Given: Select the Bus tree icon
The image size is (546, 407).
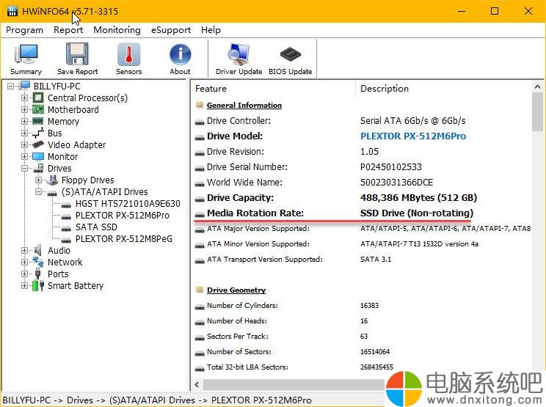Looking at the screenshot, I should tap(38, 133).
